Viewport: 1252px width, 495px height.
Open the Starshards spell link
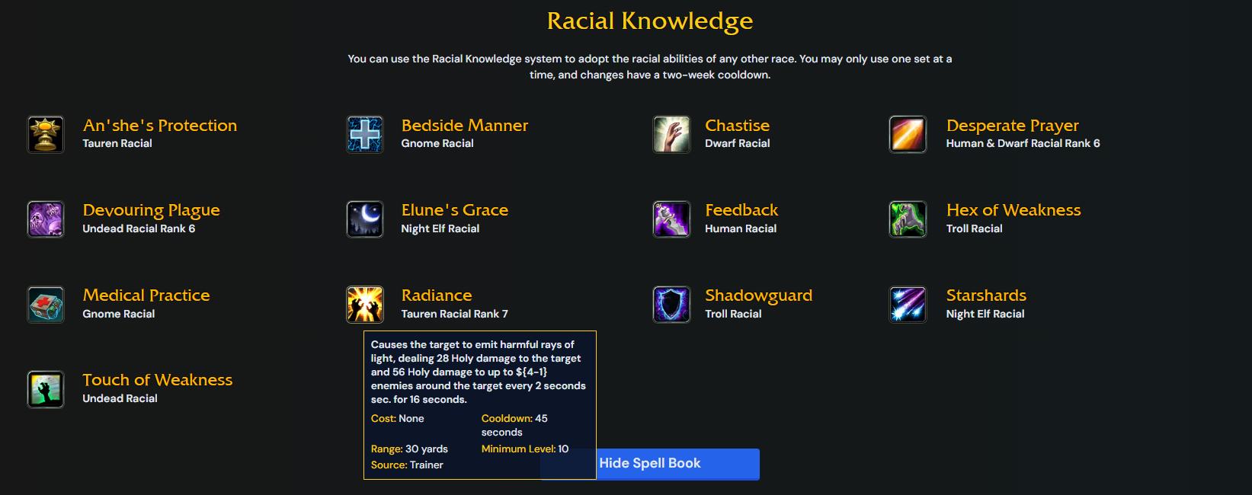tap(986, 295)
